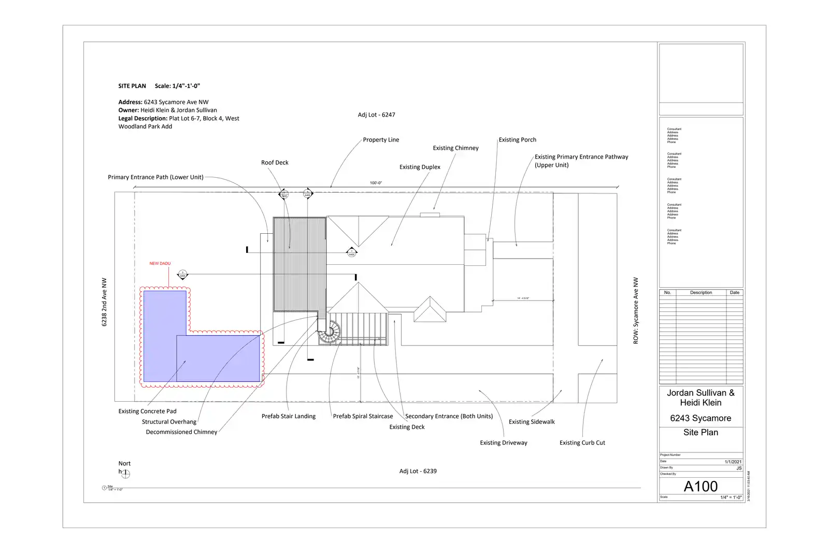Select the 'Existing Chimney' label

[x=456, y=148]
